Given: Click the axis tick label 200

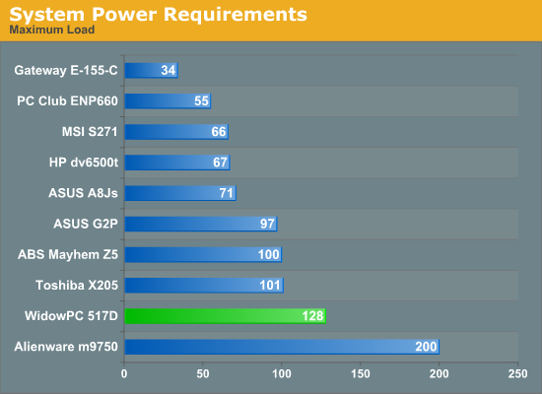Looking at the screenshot, I should (x=439, y=374).
